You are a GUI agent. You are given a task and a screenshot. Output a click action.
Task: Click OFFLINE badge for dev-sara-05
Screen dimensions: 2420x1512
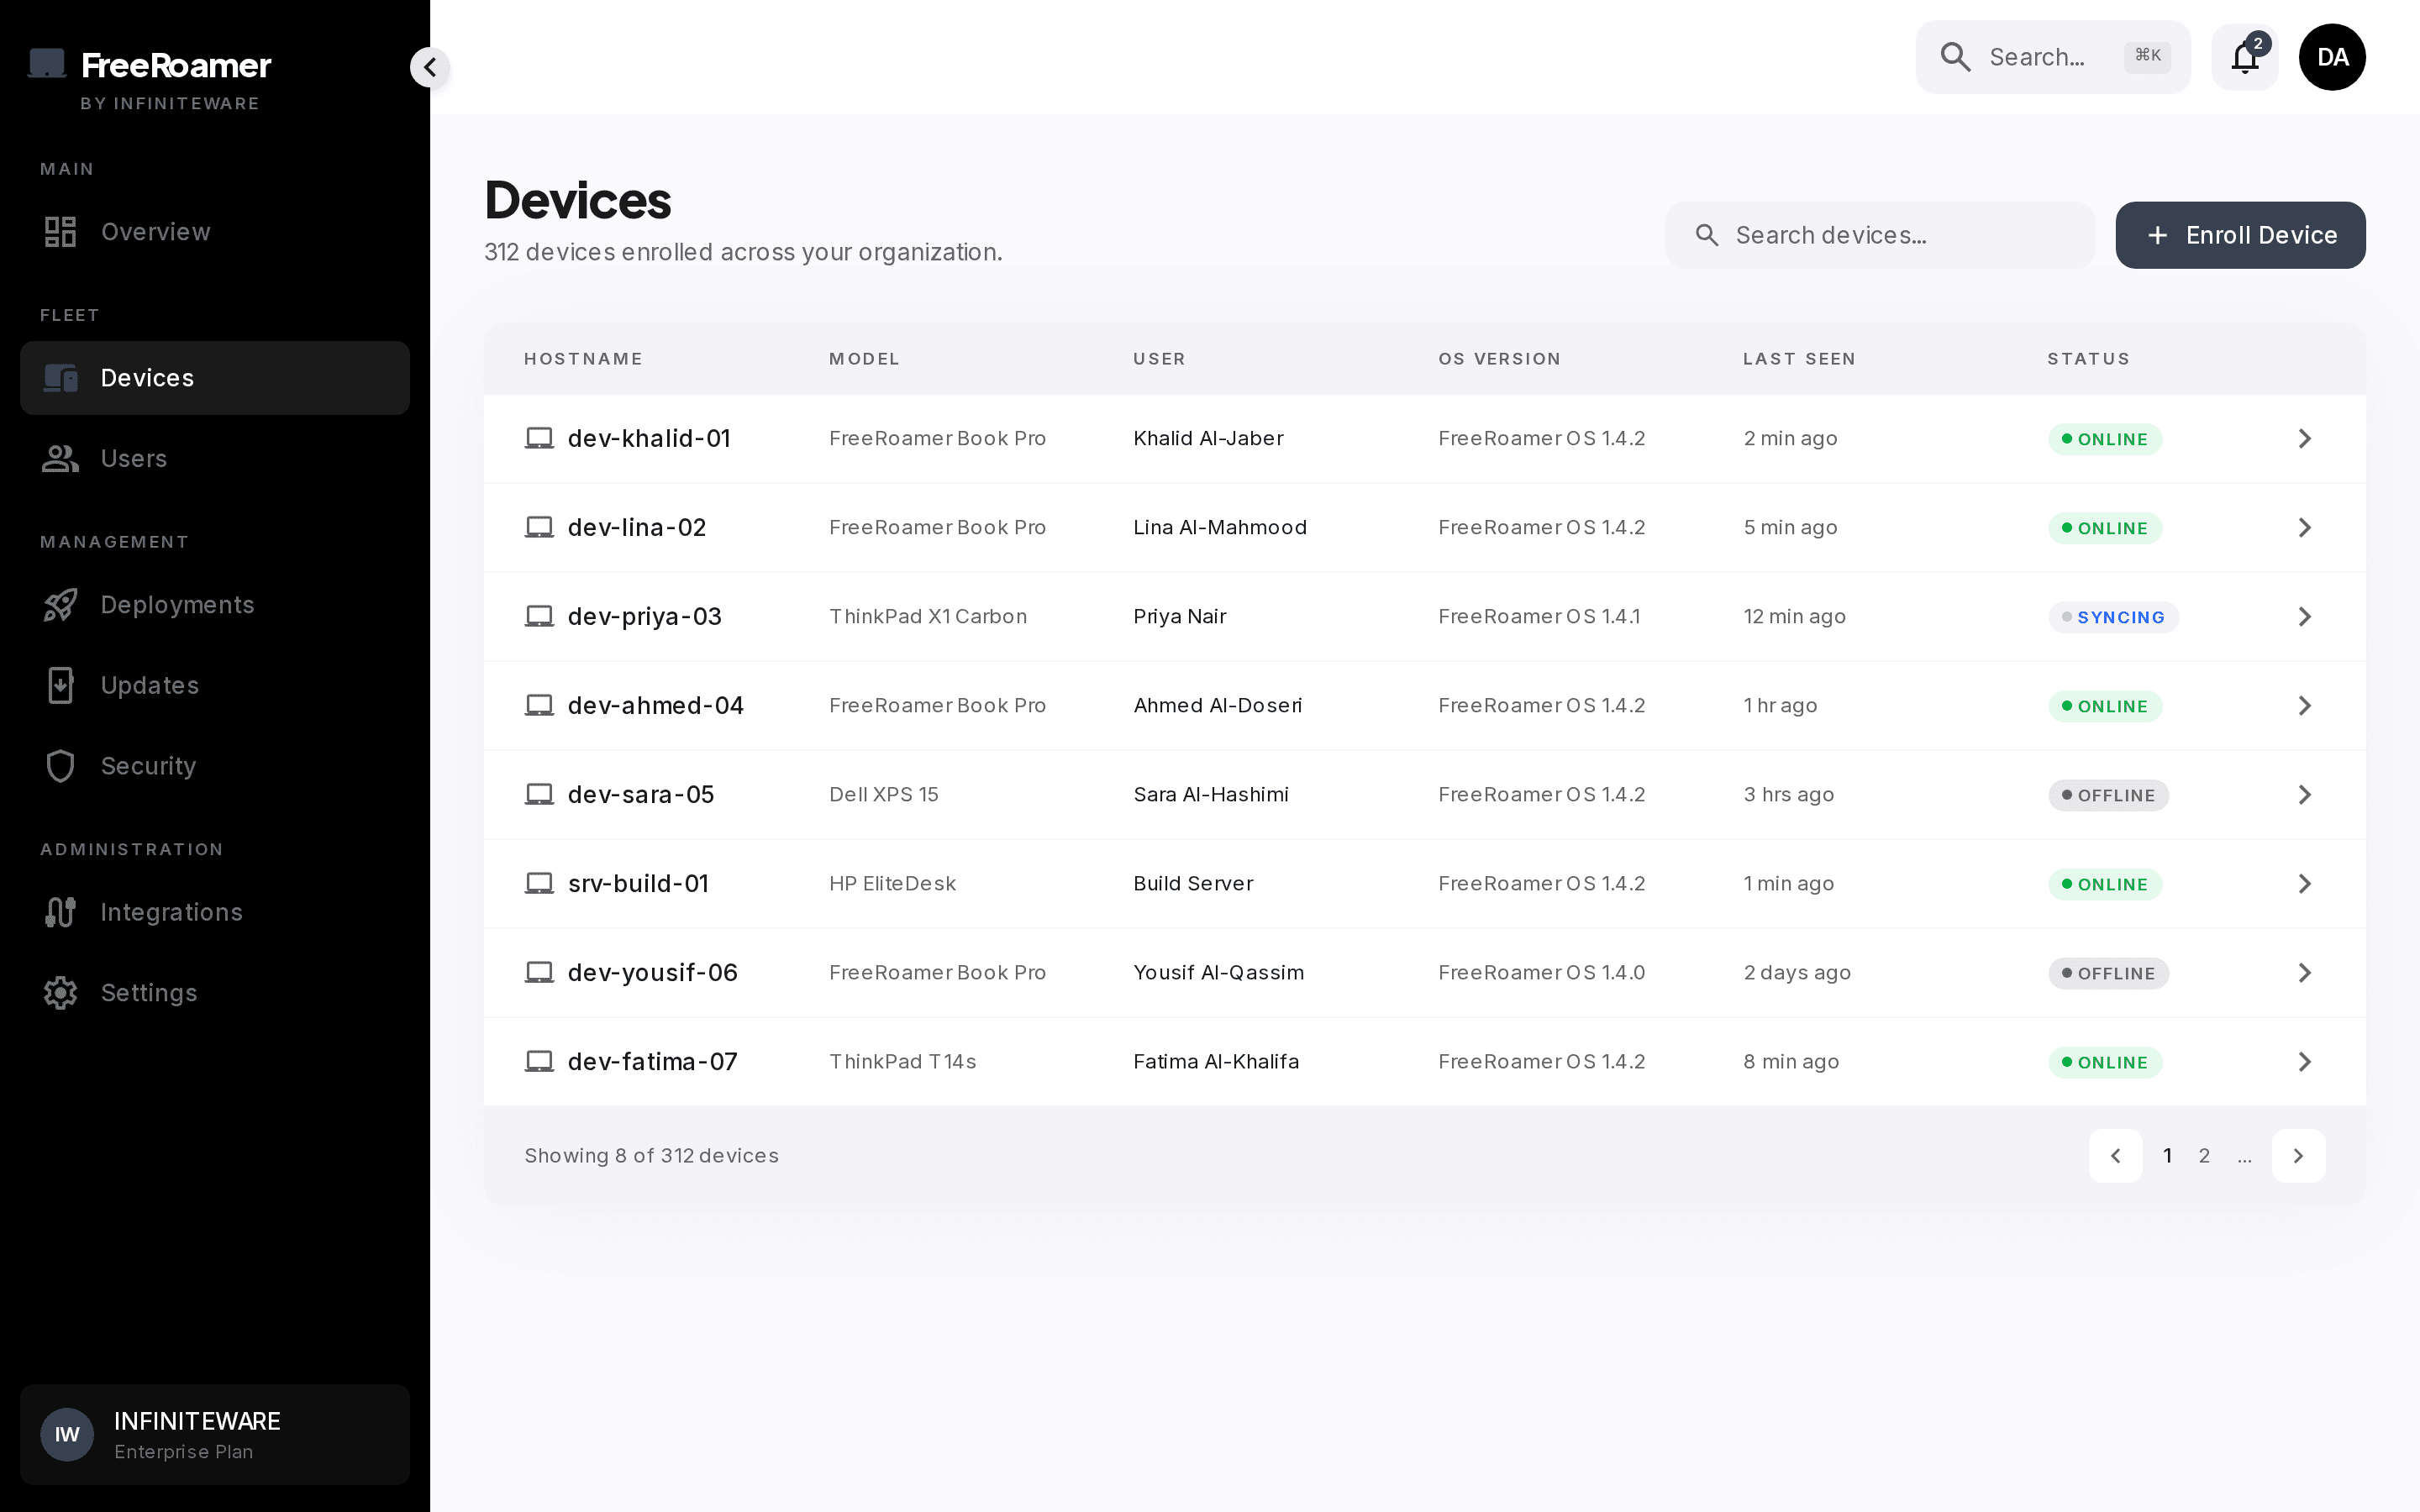(x=2108, y=795)
